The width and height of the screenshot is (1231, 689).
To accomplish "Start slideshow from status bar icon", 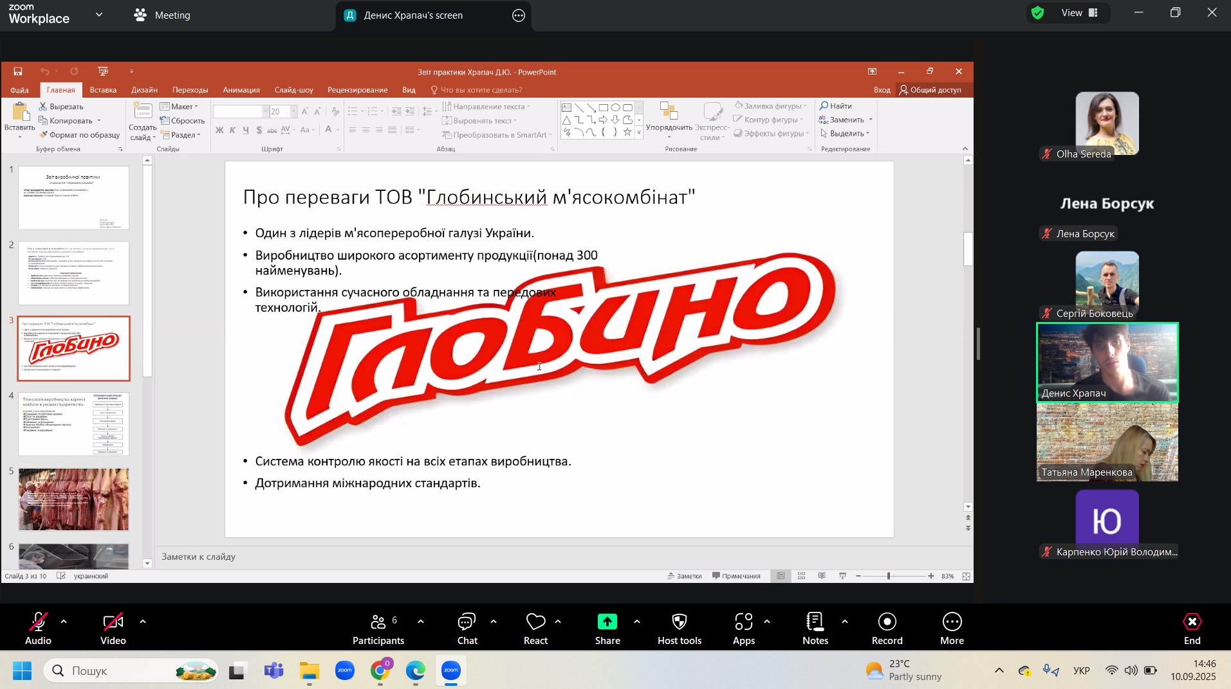I will pos(842,576).
